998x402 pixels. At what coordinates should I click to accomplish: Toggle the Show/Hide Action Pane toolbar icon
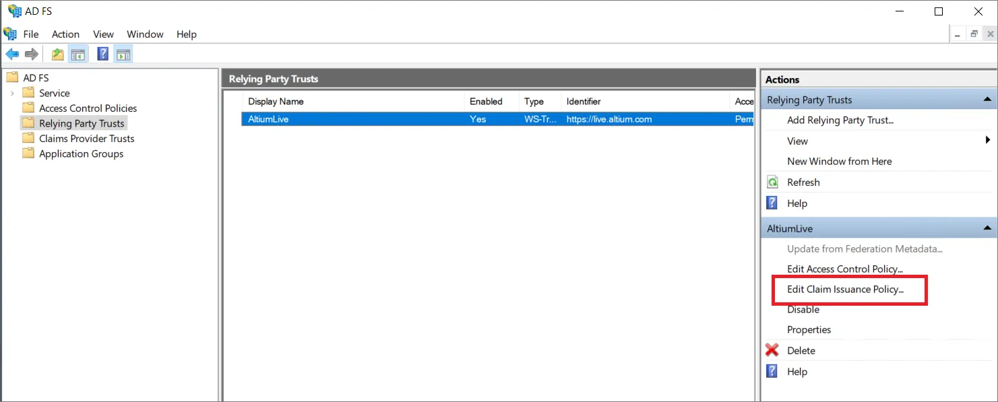pos(123,54)
